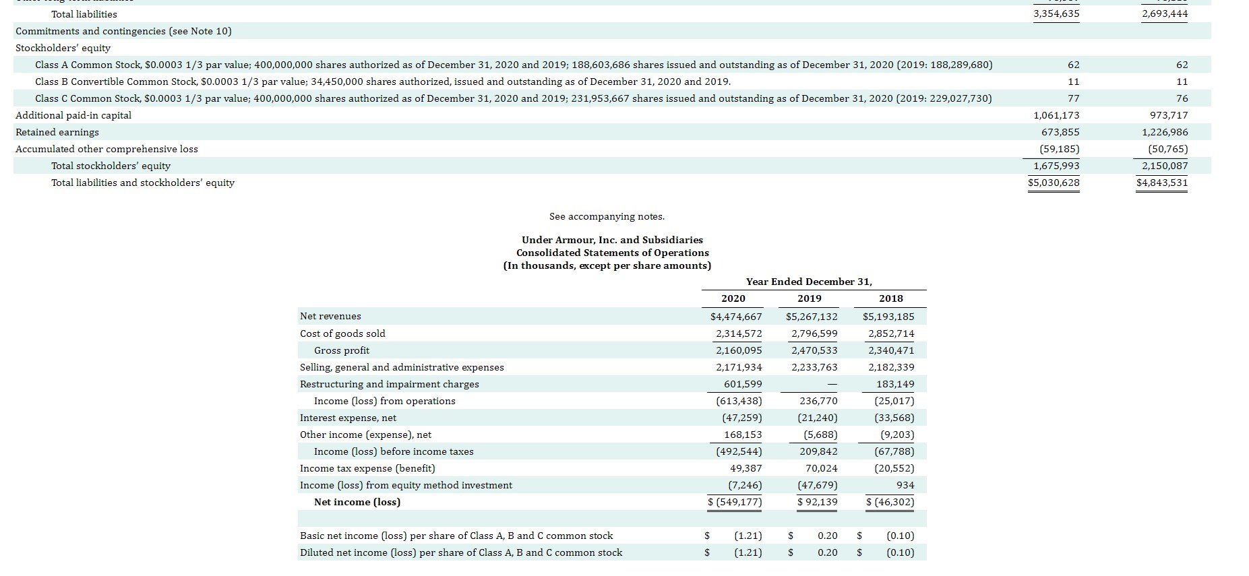The image size is (1249, 576).
Task: Click the 2,314,572 cost of goods value
Action: pyautogui.click(x=739, y=333)
